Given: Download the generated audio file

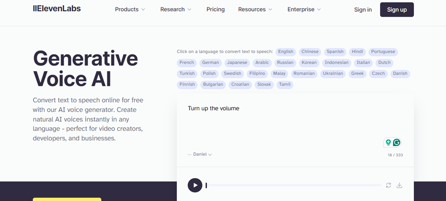Looking at the screenshot, I should 400,185.
